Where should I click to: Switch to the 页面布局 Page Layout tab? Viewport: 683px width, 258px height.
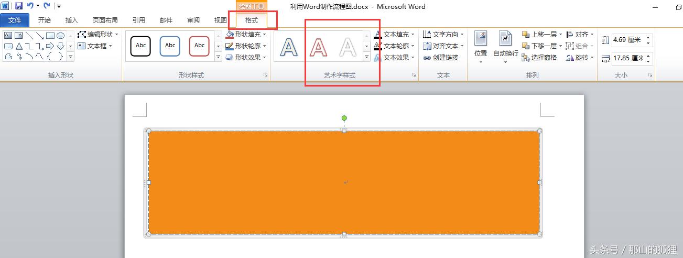pos(105,20)
